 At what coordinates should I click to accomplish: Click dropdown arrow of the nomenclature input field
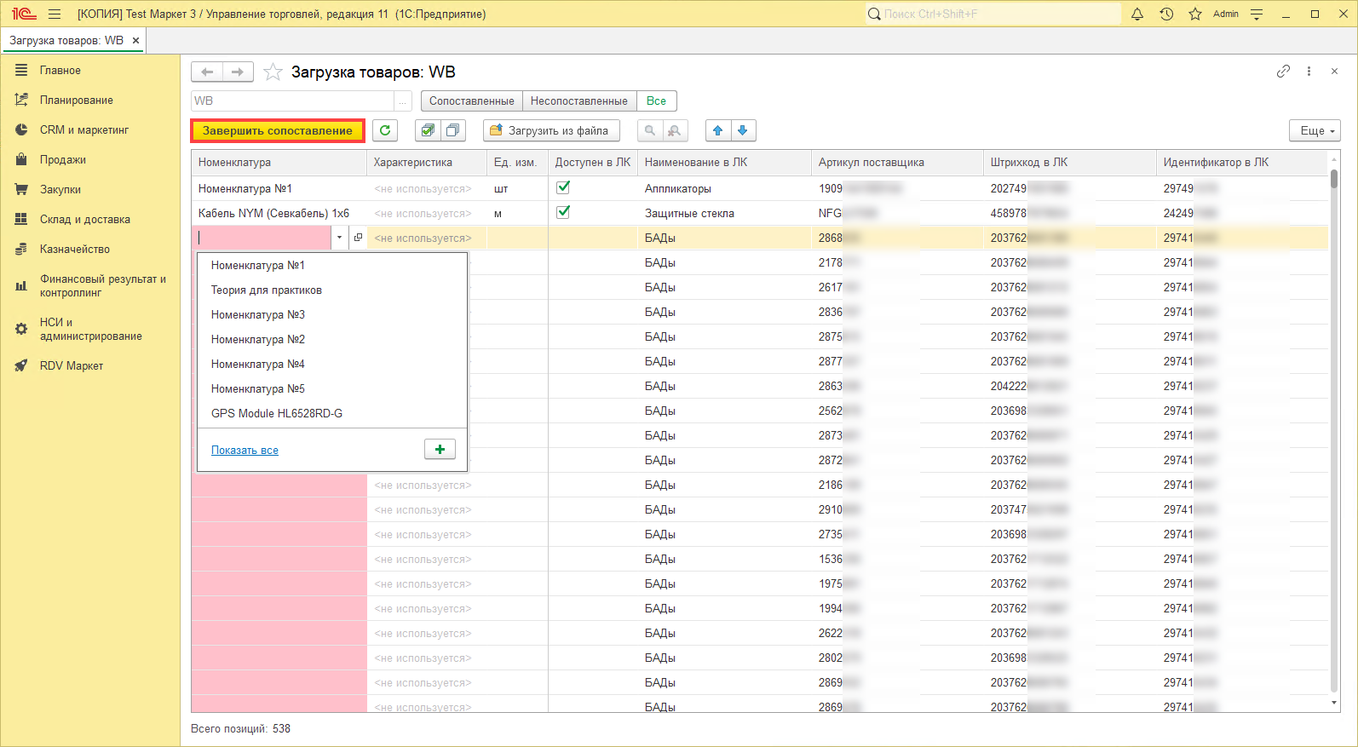point(340,238)
